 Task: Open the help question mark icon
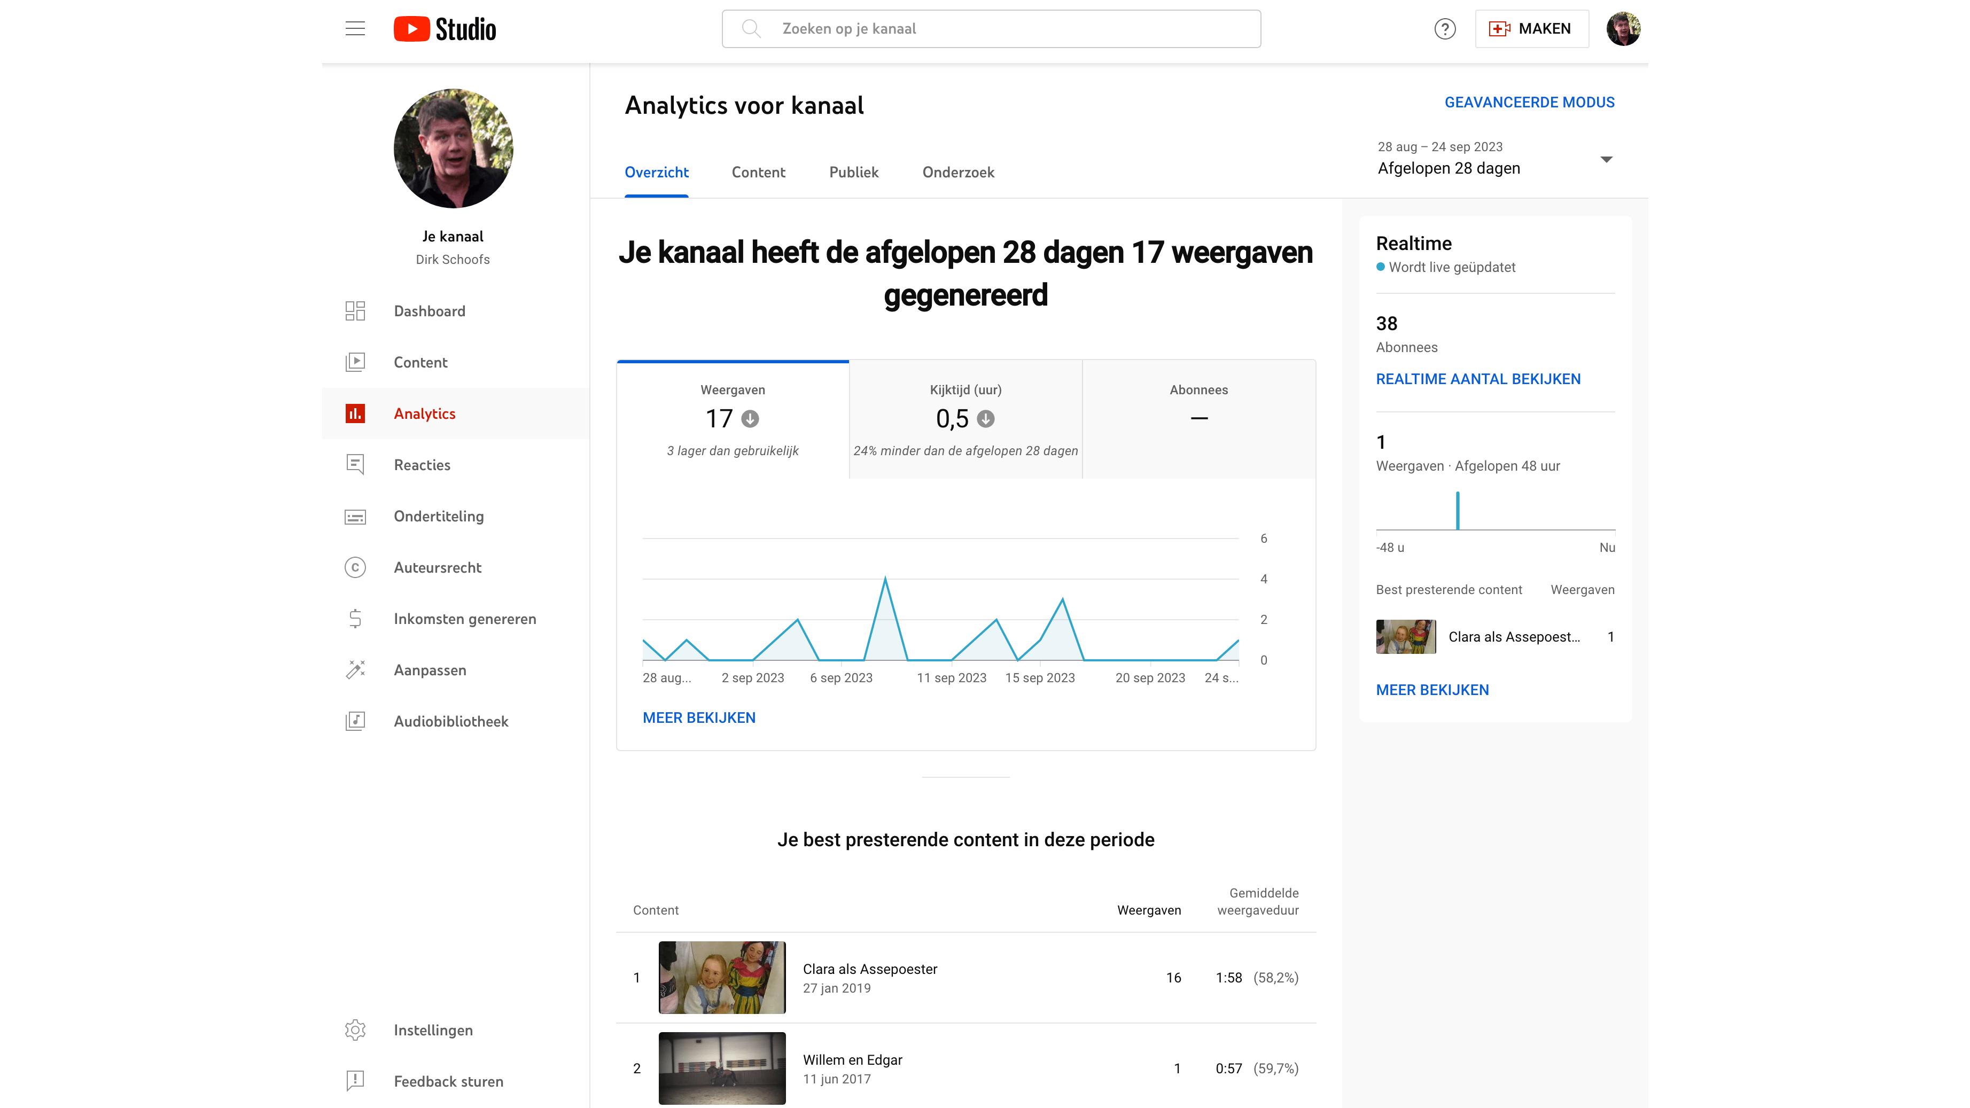tap(1445, 29)
